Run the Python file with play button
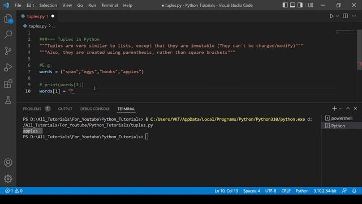Screen dimensions: 362x204 (331, 16)
